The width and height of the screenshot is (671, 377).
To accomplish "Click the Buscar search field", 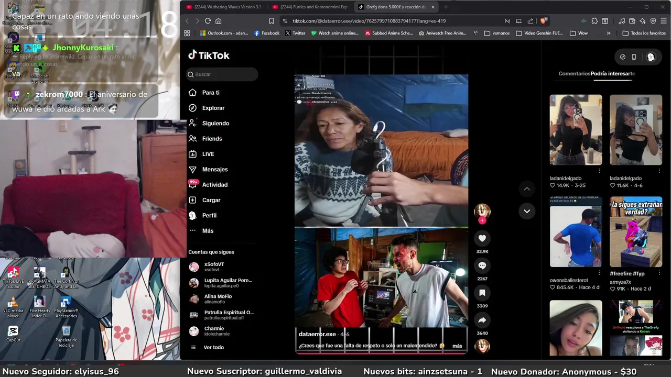I will pos(222,74).
